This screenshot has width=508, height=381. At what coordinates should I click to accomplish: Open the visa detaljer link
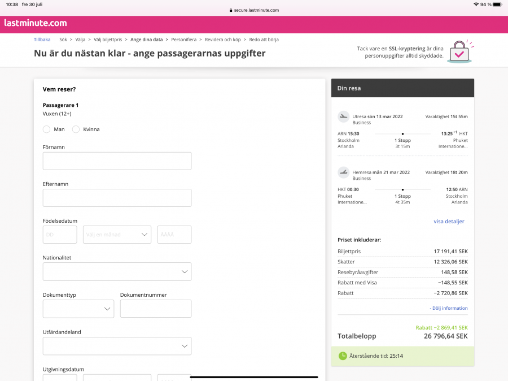449,222
